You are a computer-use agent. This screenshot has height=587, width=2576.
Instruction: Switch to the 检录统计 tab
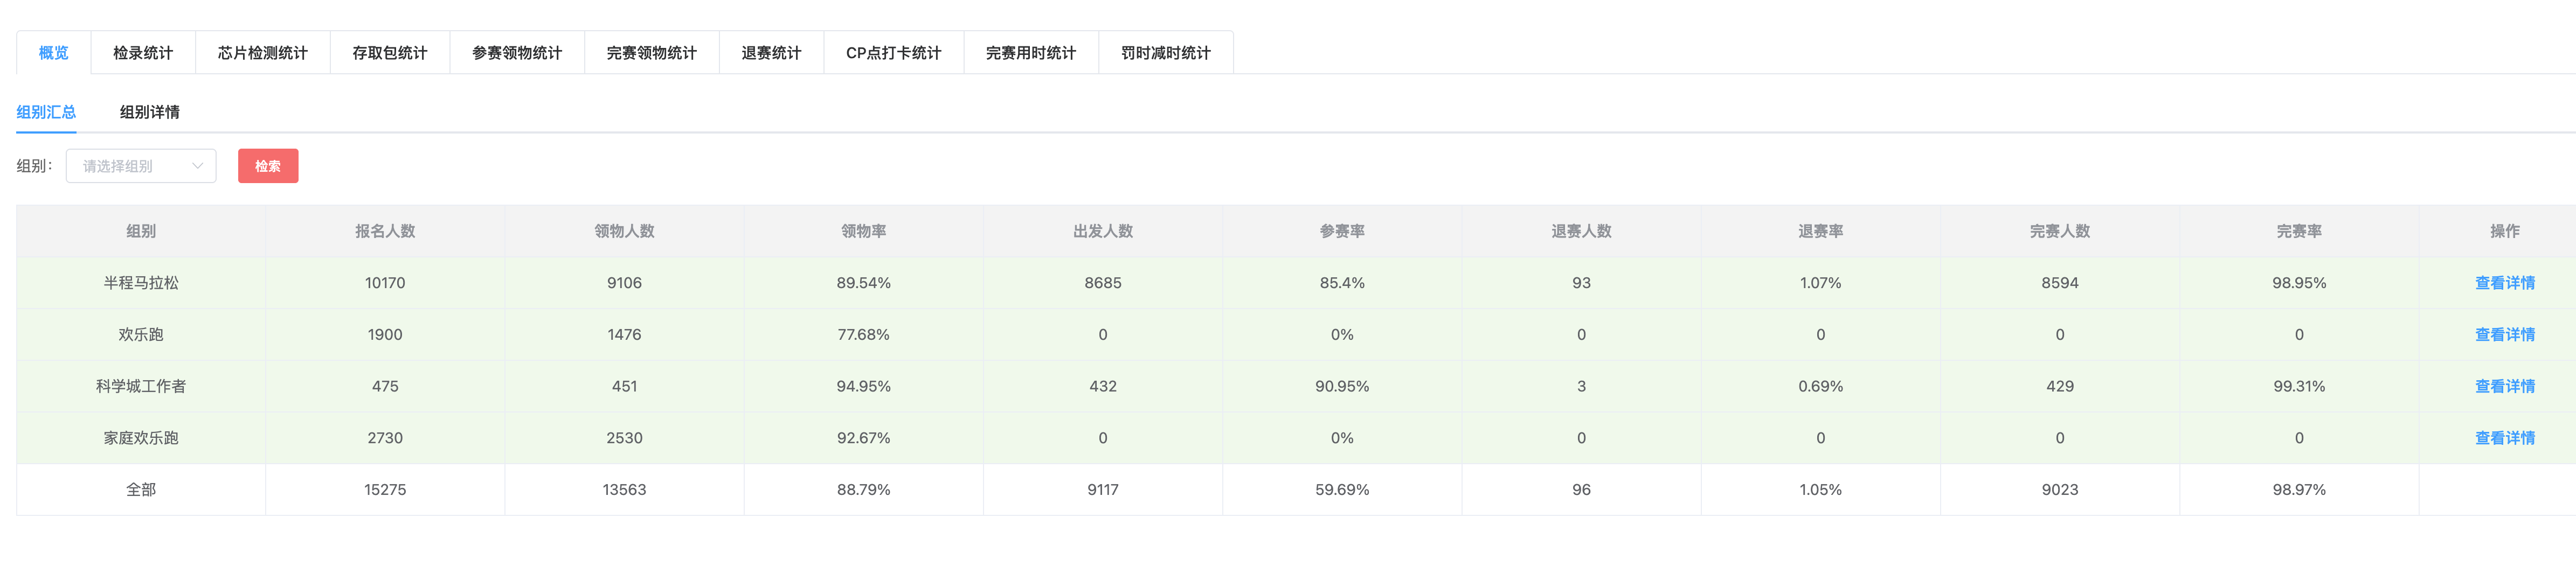tap(142, 53)
